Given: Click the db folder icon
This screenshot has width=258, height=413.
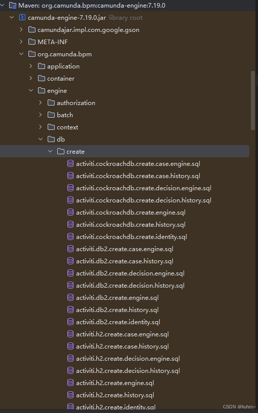Looking at the screenshot, I should click(x=51, y=140).
